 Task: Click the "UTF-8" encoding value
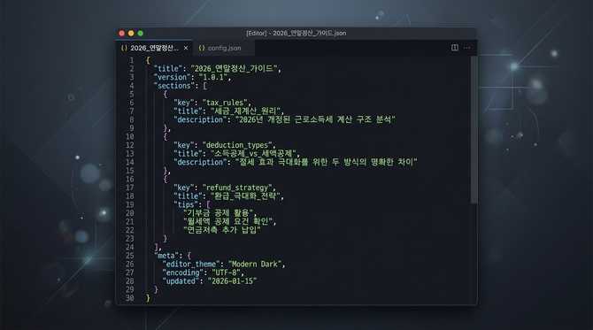click(227, 272)
